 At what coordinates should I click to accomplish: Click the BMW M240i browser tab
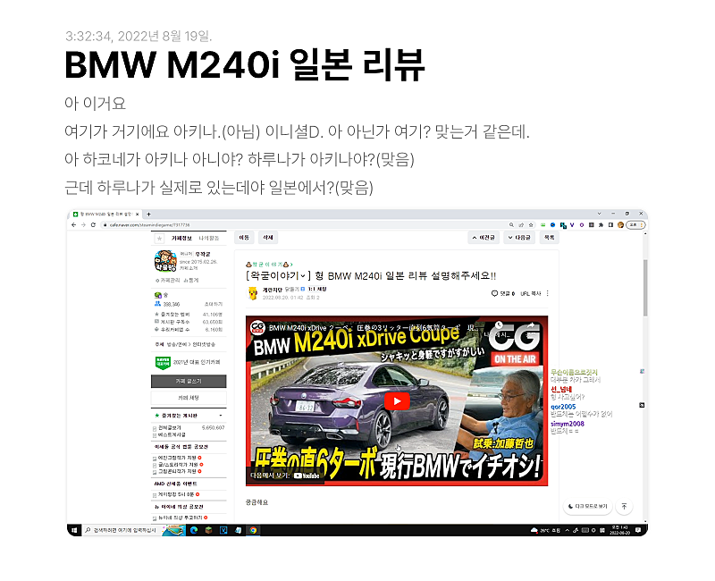tap(105, 214)
